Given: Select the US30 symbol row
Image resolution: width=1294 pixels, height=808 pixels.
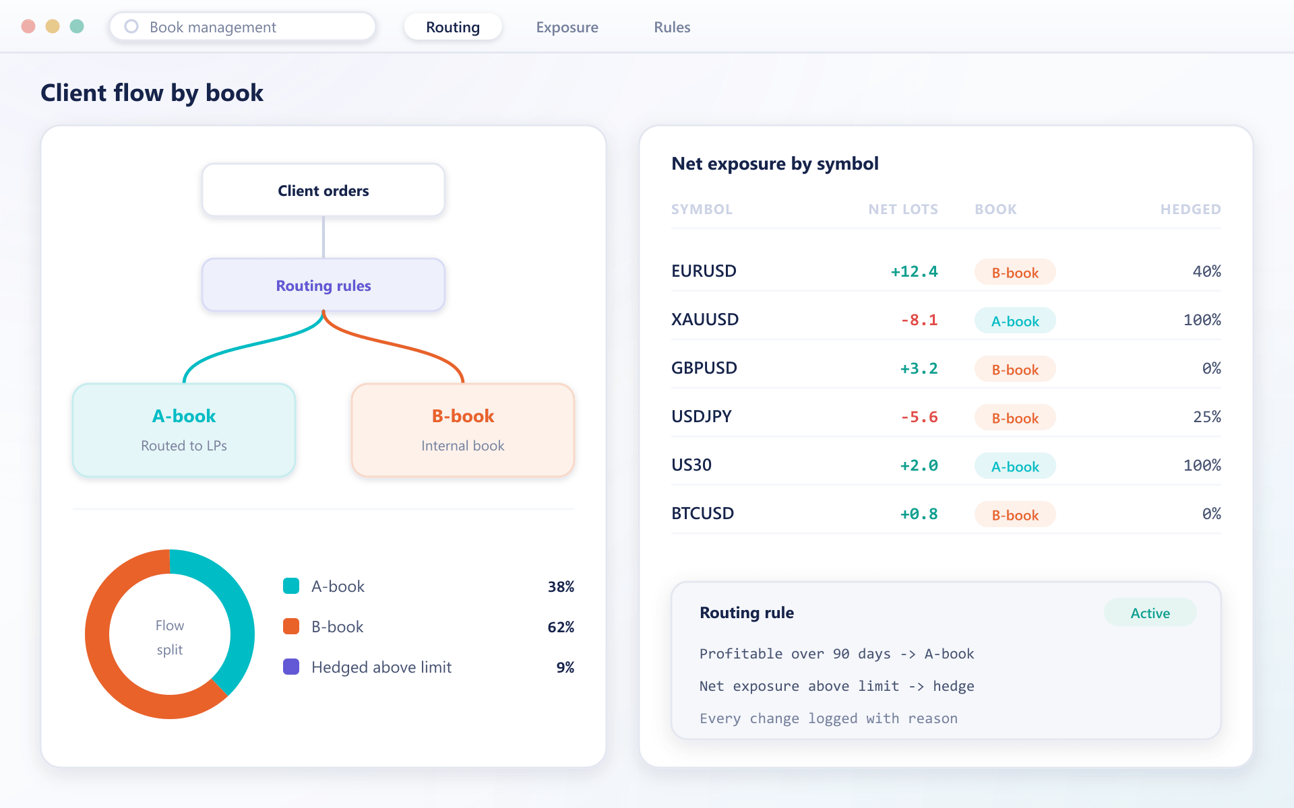Looking at the screenshot, I should pyautogui.click(x=946, y=465).
